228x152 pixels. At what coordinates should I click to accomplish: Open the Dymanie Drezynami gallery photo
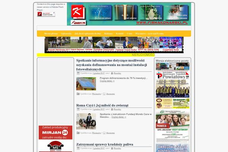(104, 44)
